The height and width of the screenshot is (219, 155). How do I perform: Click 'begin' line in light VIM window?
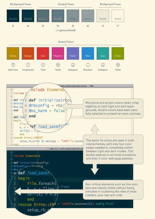pyautogui.click(x=17, y=121)
